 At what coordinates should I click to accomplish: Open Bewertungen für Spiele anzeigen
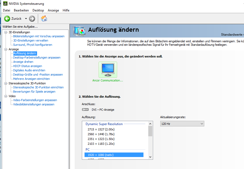pyautogui.click(x=34, y=92)
